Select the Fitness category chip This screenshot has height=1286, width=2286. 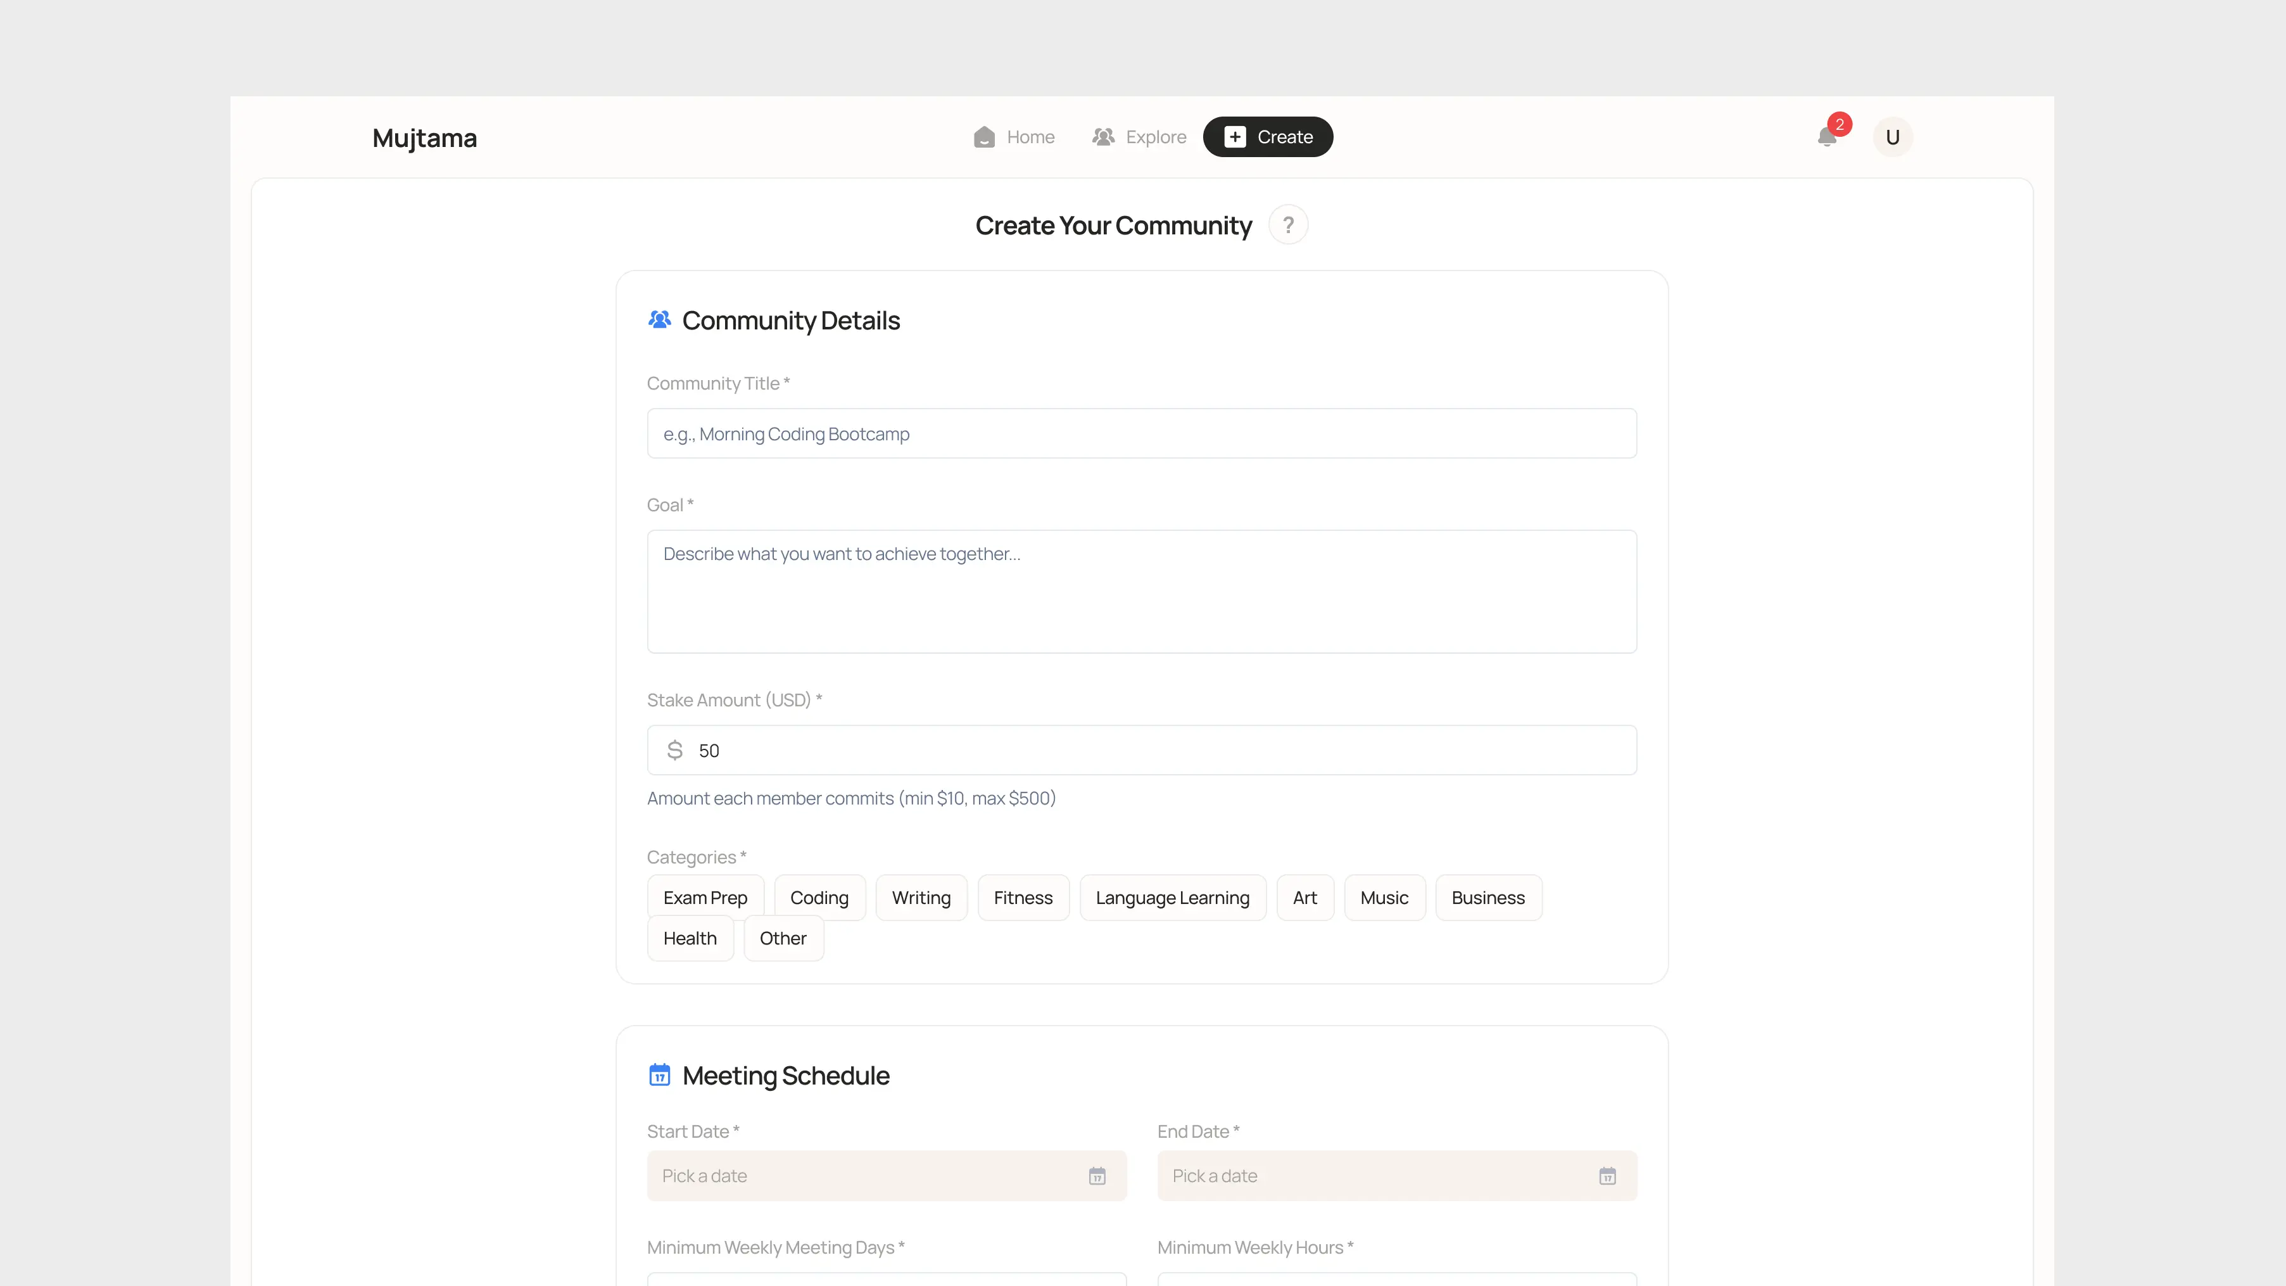point(1022,898)
